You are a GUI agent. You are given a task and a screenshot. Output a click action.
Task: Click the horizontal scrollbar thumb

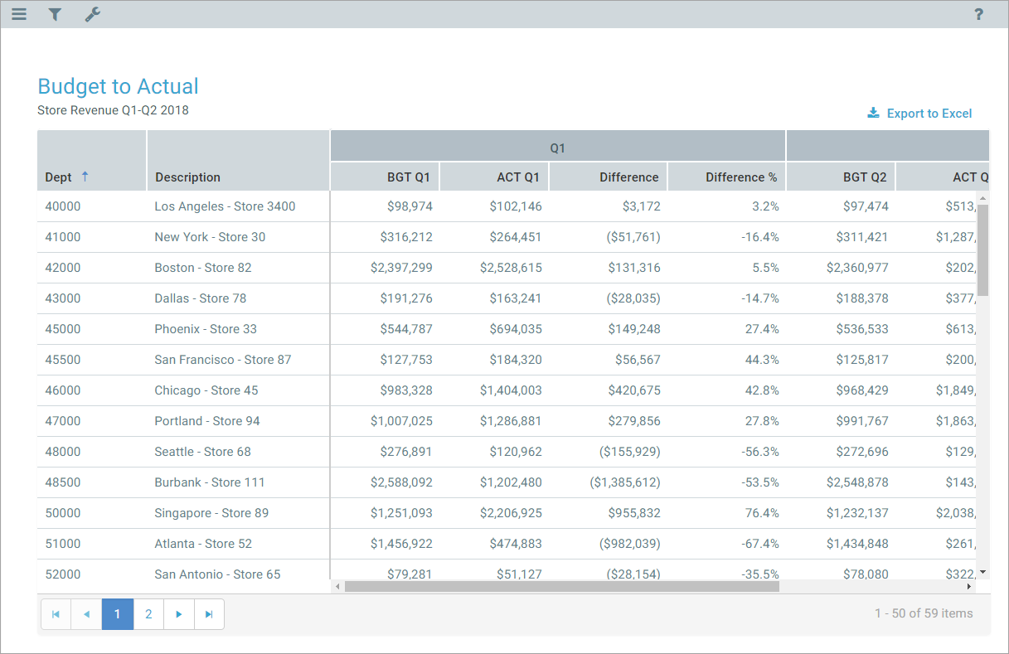click(x=561, y=586)
